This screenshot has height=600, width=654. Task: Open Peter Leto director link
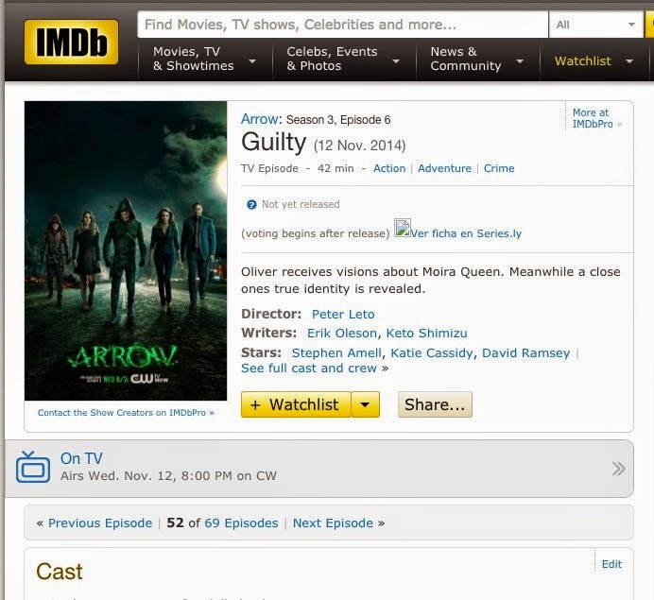coord(343,314)
